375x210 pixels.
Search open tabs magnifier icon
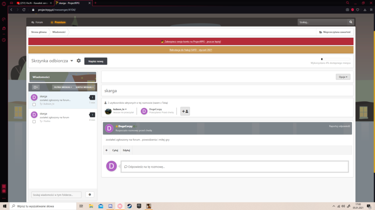[348, 3]
